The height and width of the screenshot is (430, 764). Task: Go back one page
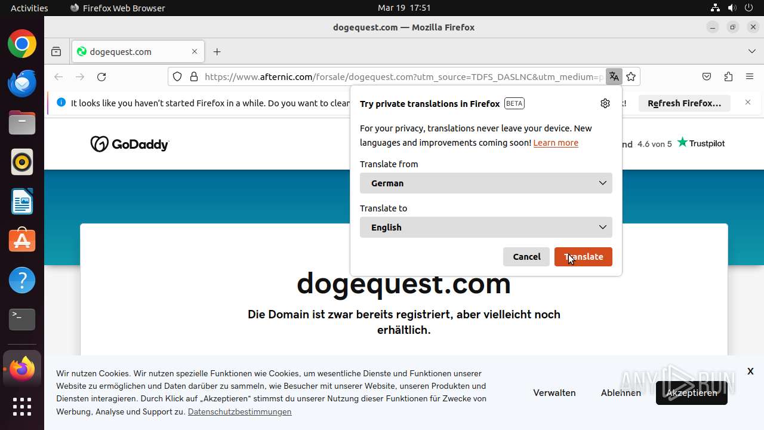tap(58, 76)
